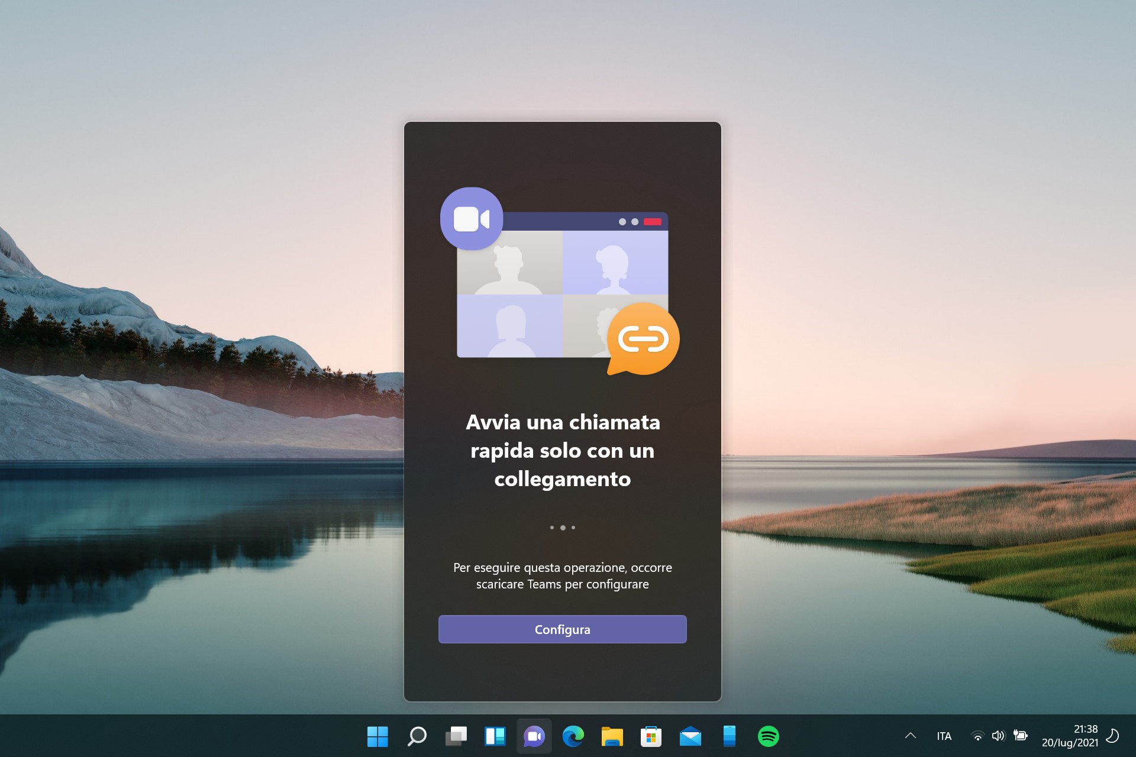
Task: Open the volume speaker icon
Action: point(998,736)
